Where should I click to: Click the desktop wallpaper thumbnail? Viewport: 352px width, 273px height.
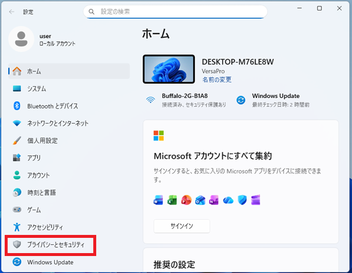click(169, 69)
